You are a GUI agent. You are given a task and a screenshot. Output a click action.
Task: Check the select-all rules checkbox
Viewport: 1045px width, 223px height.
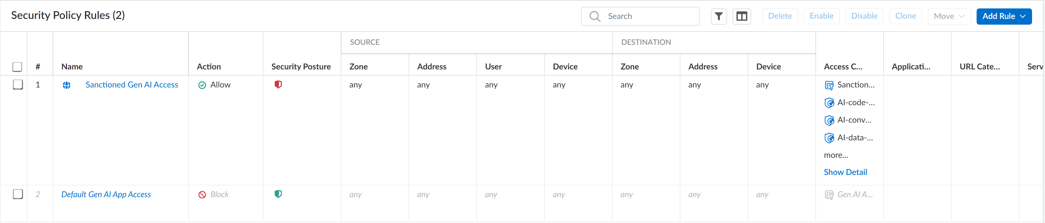17,67
